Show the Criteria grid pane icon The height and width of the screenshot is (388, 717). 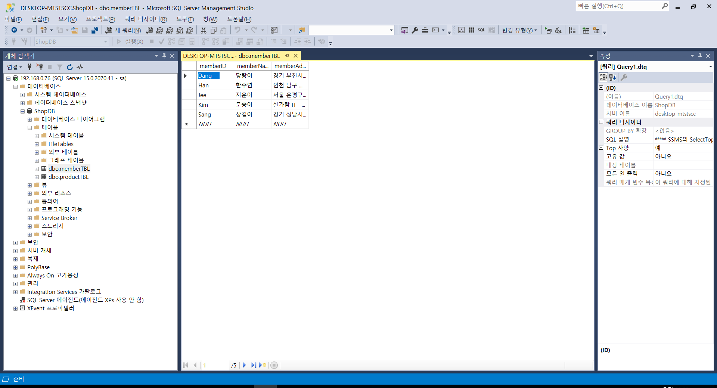click(472, 30)
